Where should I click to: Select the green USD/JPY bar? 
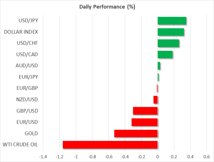(x=172, y=21)
